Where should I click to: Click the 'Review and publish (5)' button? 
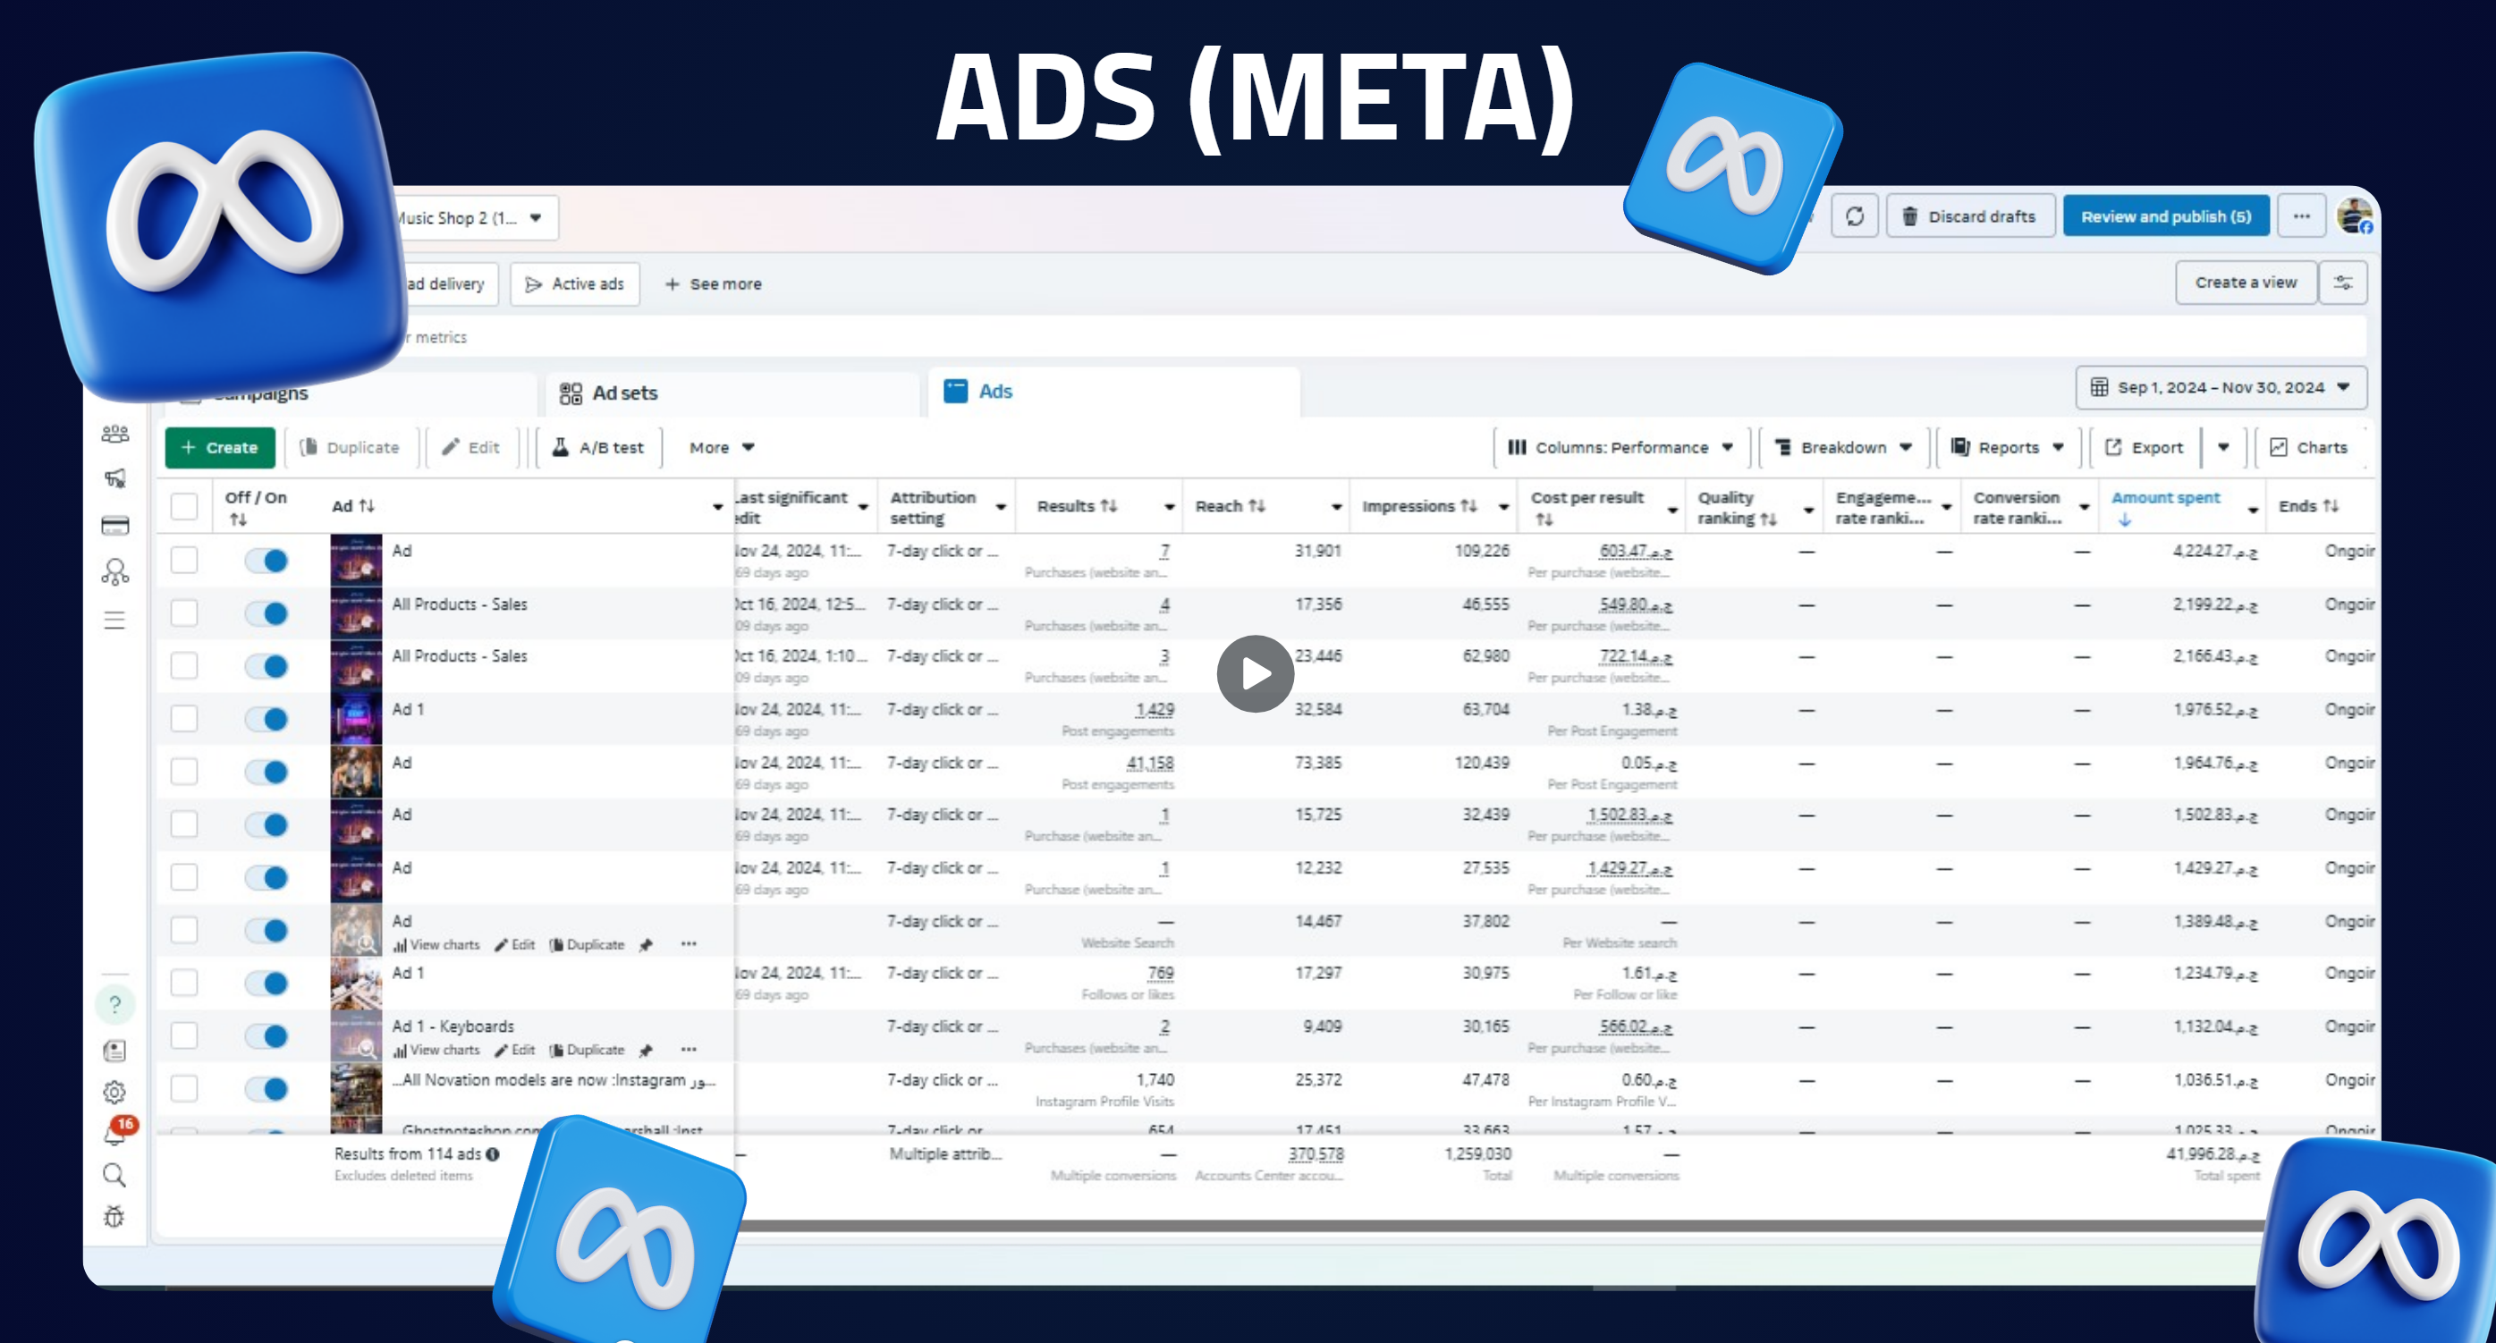pos(2168,215)
